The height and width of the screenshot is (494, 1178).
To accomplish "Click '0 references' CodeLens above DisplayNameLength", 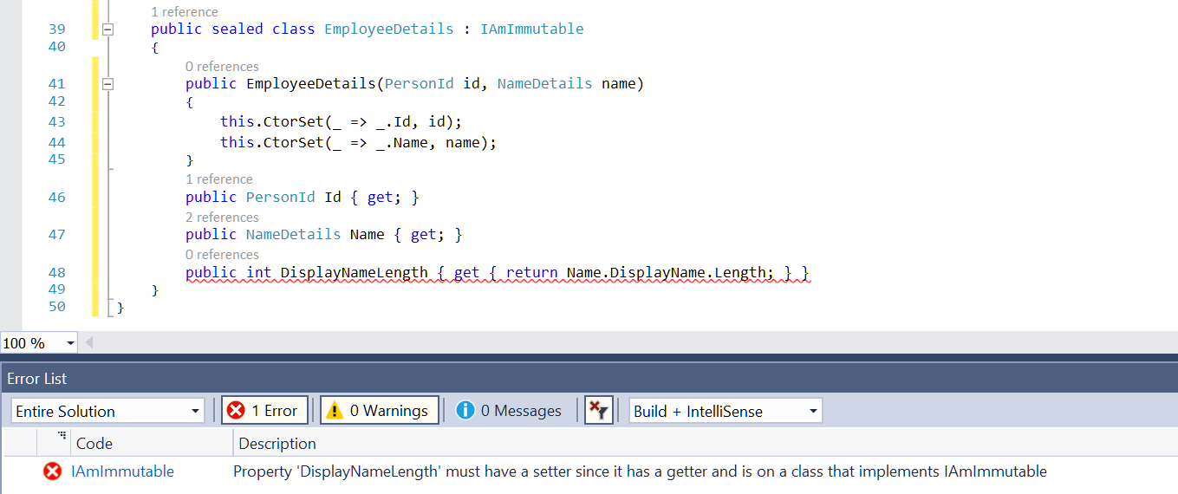I will tap(222, 254).
